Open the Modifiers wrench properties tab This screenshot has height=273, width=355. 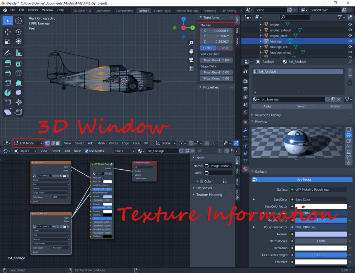pos(245,130)
